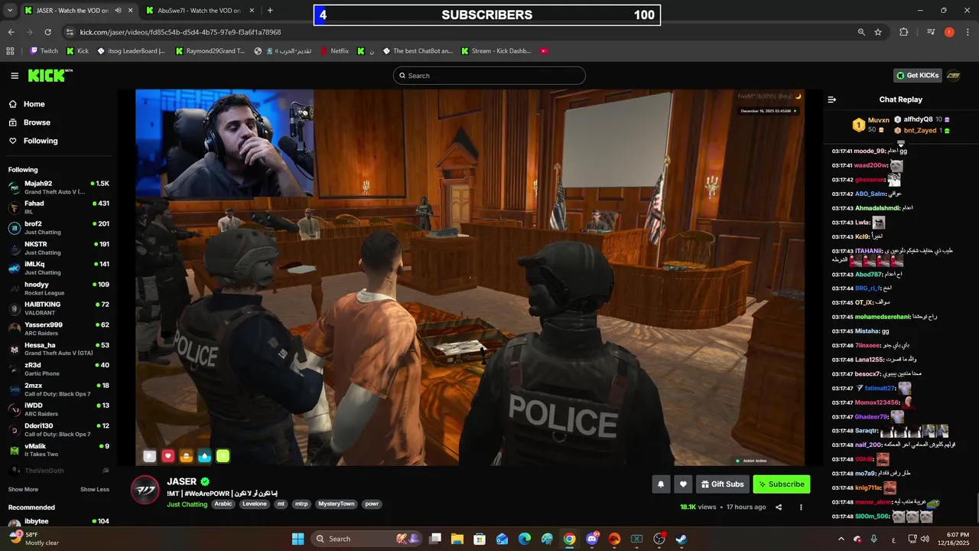Select the MysteryTown tag
The image size is (979, 551).
coord(337,504)
